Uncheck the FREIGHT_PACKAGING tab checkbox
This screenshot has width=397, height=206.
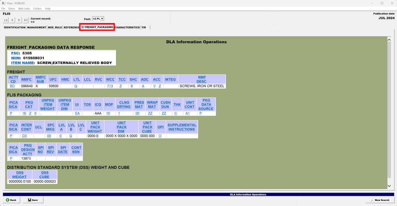point(83,27)
